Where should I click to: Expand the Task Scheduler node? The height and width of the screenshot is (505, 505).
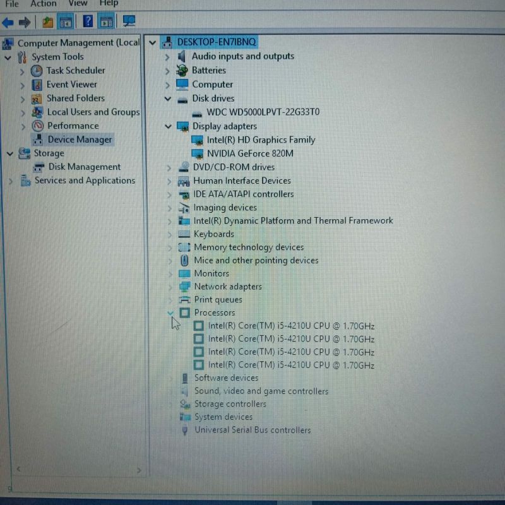(x=22, y=71)
